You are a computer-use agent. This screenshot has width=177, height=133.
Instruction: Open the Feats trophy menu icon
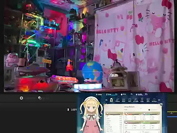(142, 100)
